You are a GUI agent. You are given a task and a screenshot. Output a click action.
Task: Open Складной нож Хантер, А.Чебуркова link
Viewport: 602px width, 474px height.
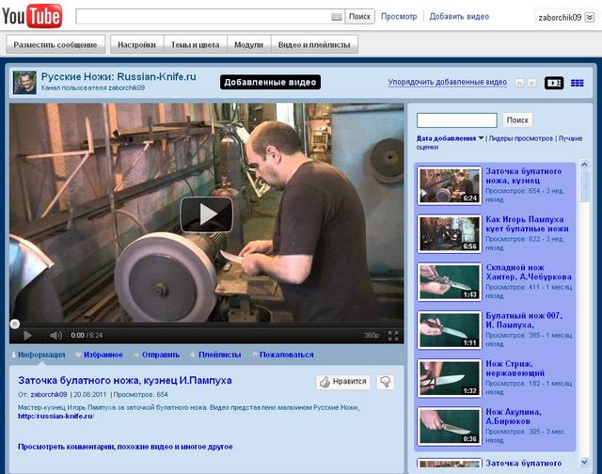pos(529,272)
